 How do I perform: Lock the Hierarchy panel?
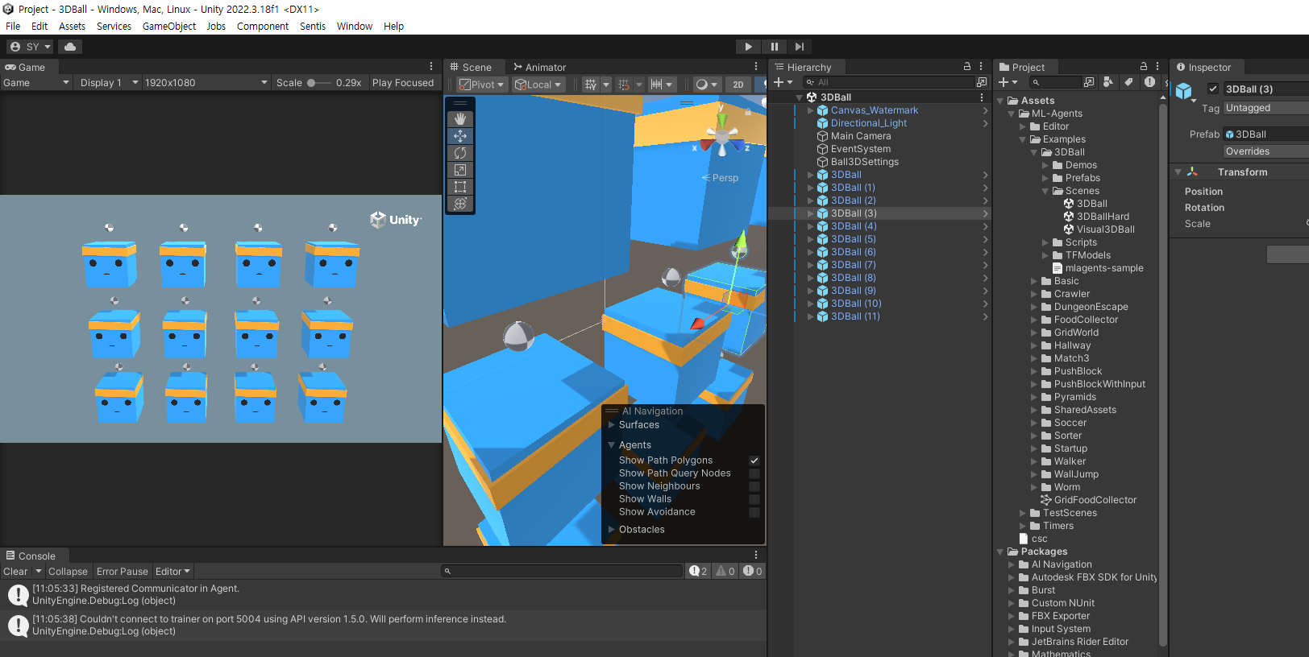click(967, 66)
